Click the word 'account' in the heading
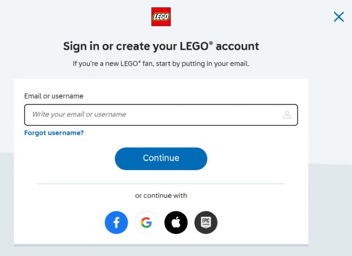The image size is (352, 256). [x=238, y=46]
